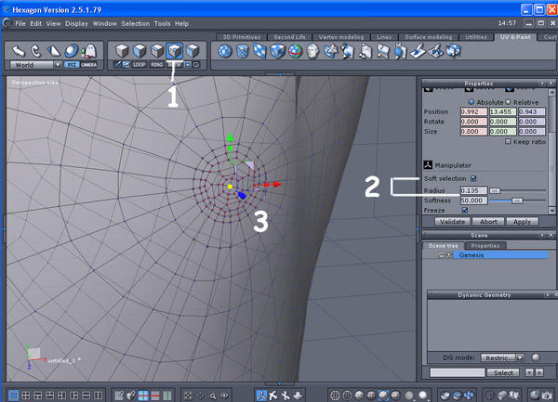Click the highlighted manipulator icon in bottom toolbar
The width and height of the screenshot is (558, 402).
(x=262, y=395)
